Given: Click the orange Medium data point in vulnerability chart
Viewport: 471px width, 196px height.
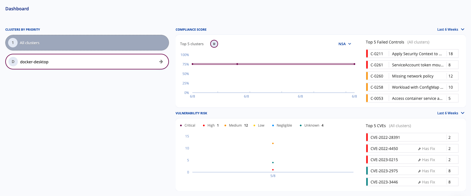Looking at the screenshot, I should [273, 143].
